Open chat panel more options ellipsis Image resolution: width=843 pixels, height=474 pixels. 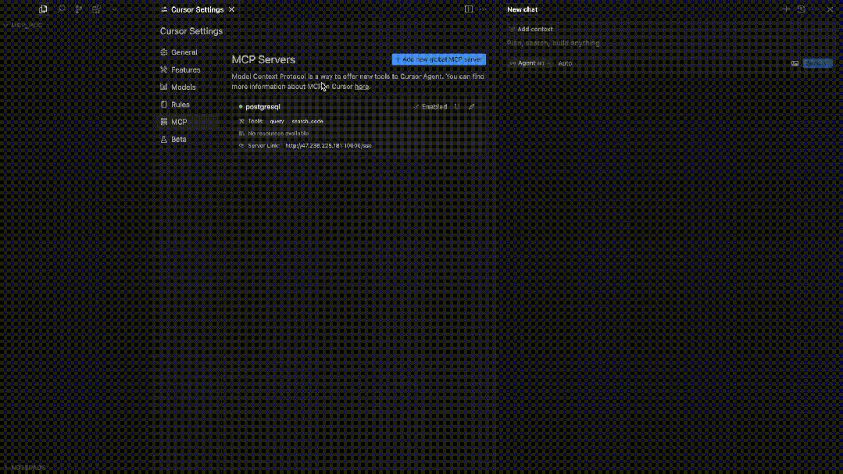[x=816, y=9]
